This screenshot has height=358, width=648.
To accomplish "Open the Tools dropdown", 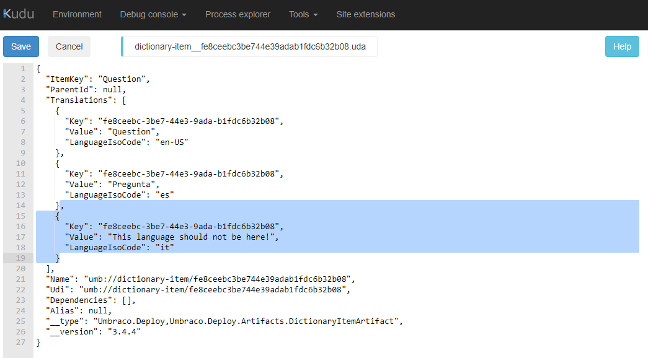I will pos(303,14).
